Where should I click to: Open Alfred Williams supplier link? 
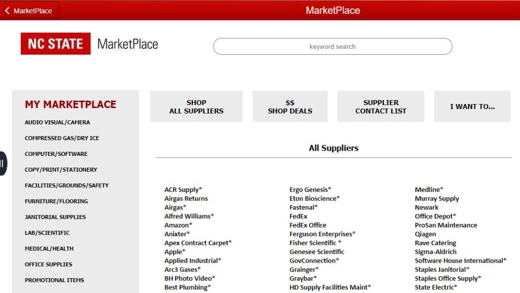pyautogui.click(x=189, y=216)
